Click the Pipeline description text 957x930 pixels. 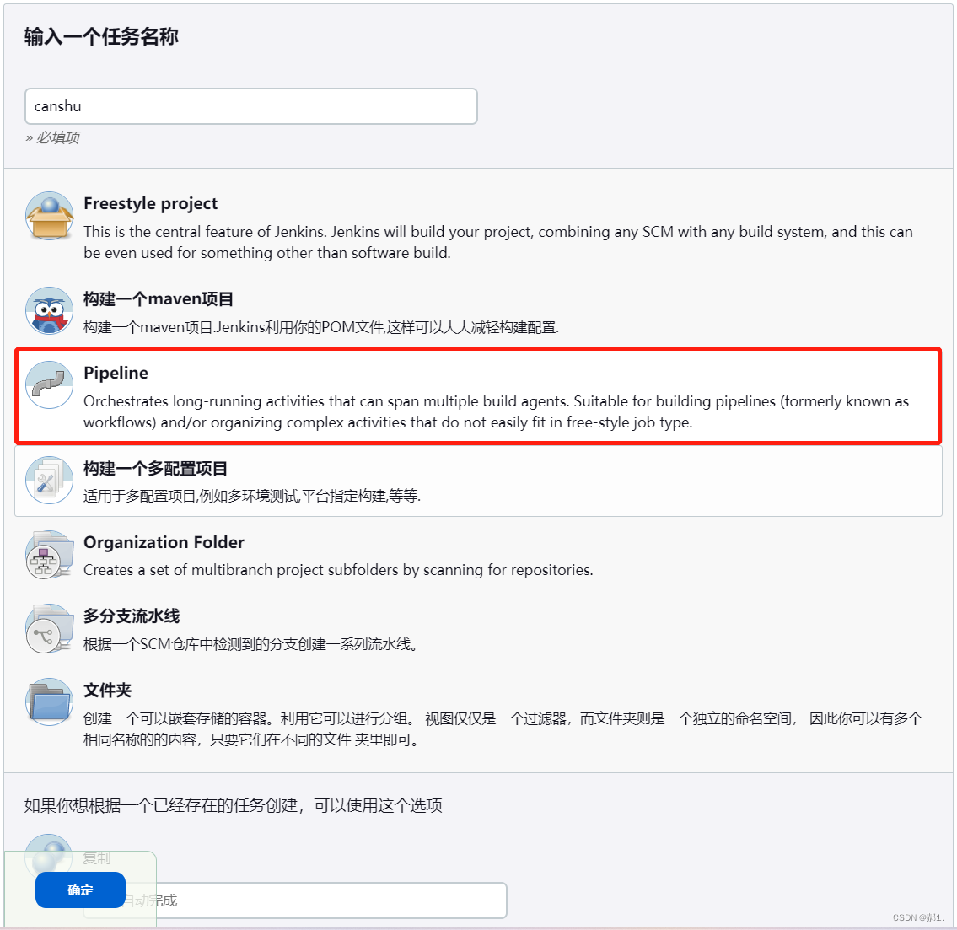[496, 412]
